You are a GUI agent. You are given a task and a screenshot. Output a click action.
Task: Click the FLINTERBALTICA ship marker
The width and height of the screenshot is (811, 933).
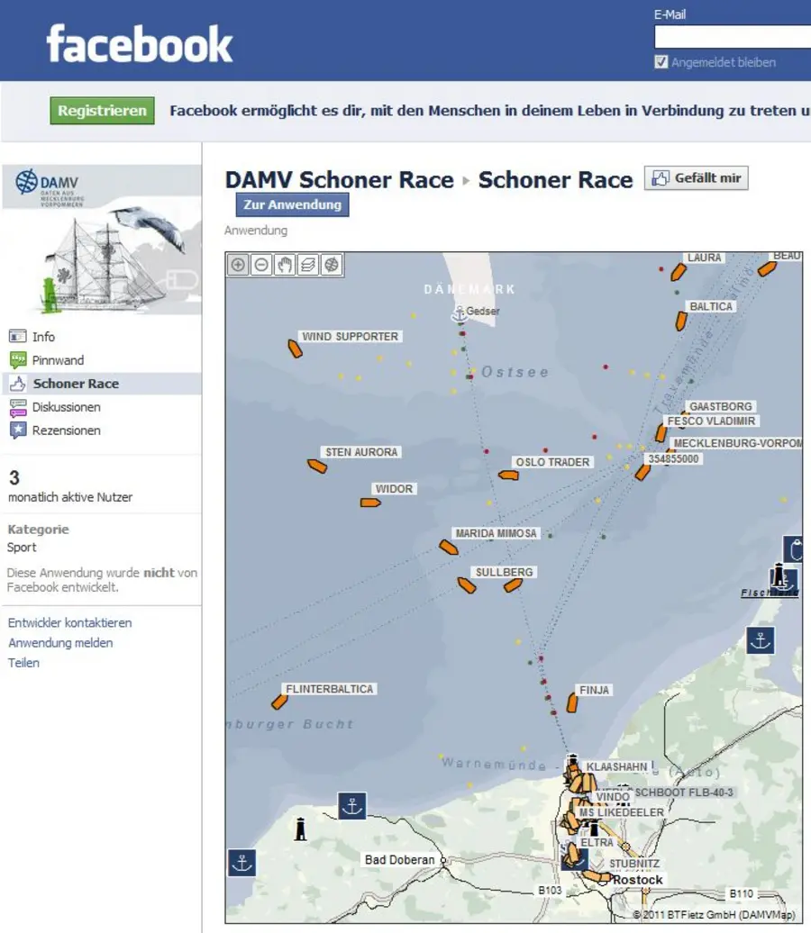click(x=279, y=702)
